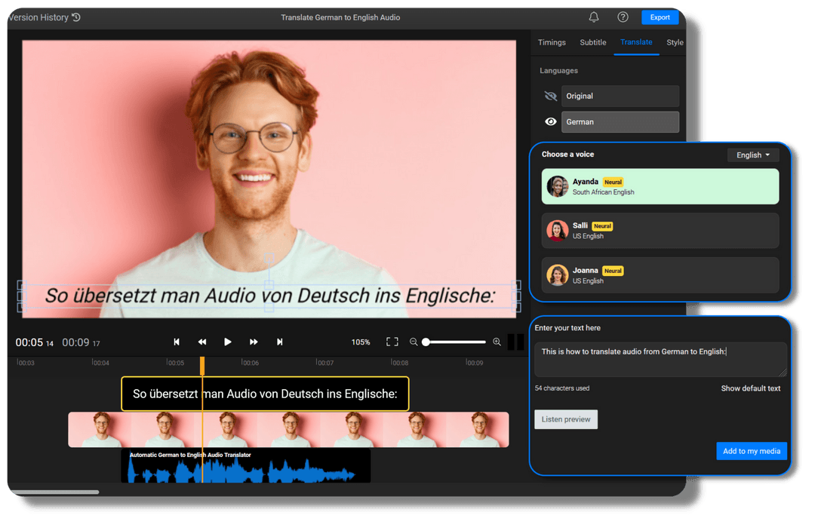Hide the German language subtitles

point(551,122)
